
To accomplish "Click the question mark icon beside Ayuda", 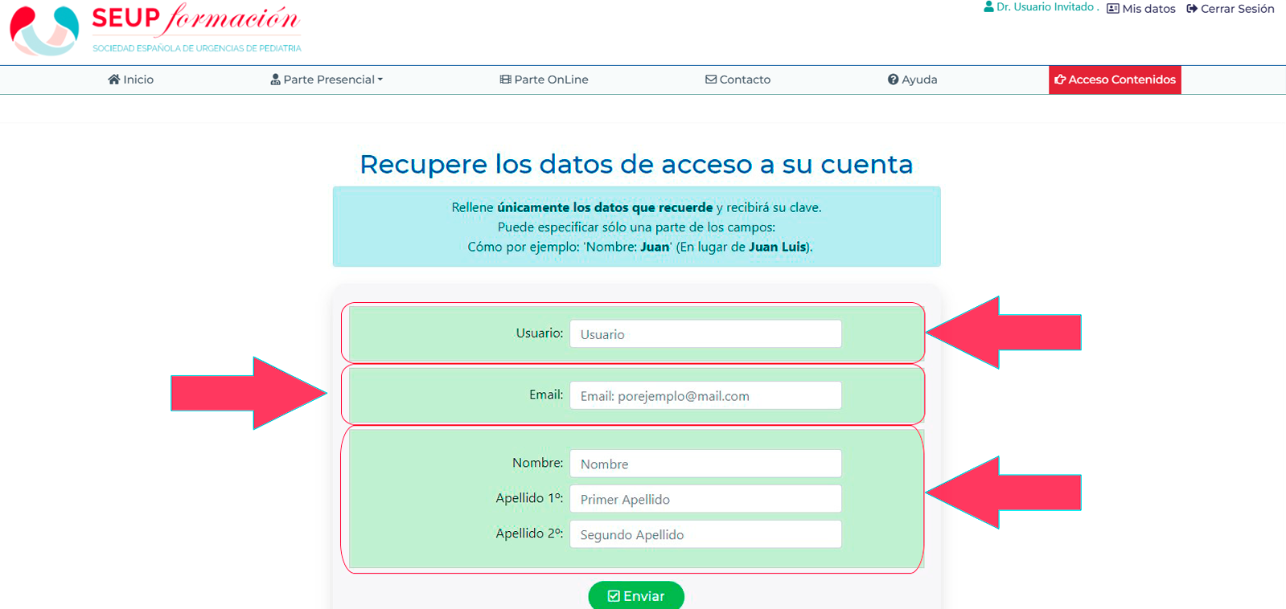I will [893, 80].
